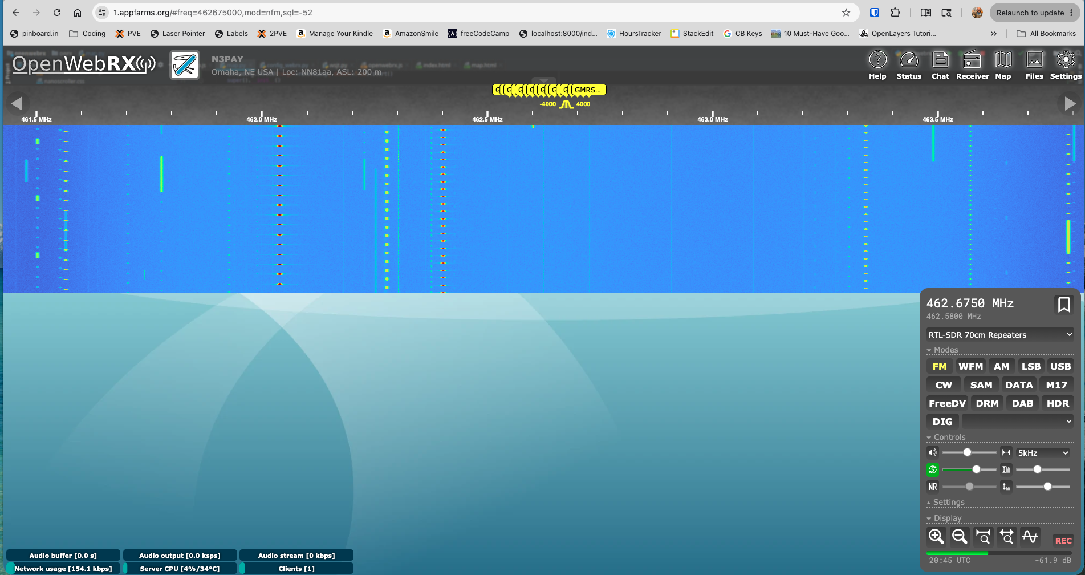This screenshot has width=1085, height=575.
Task: Select CW mode
Action: click(944, 385)
